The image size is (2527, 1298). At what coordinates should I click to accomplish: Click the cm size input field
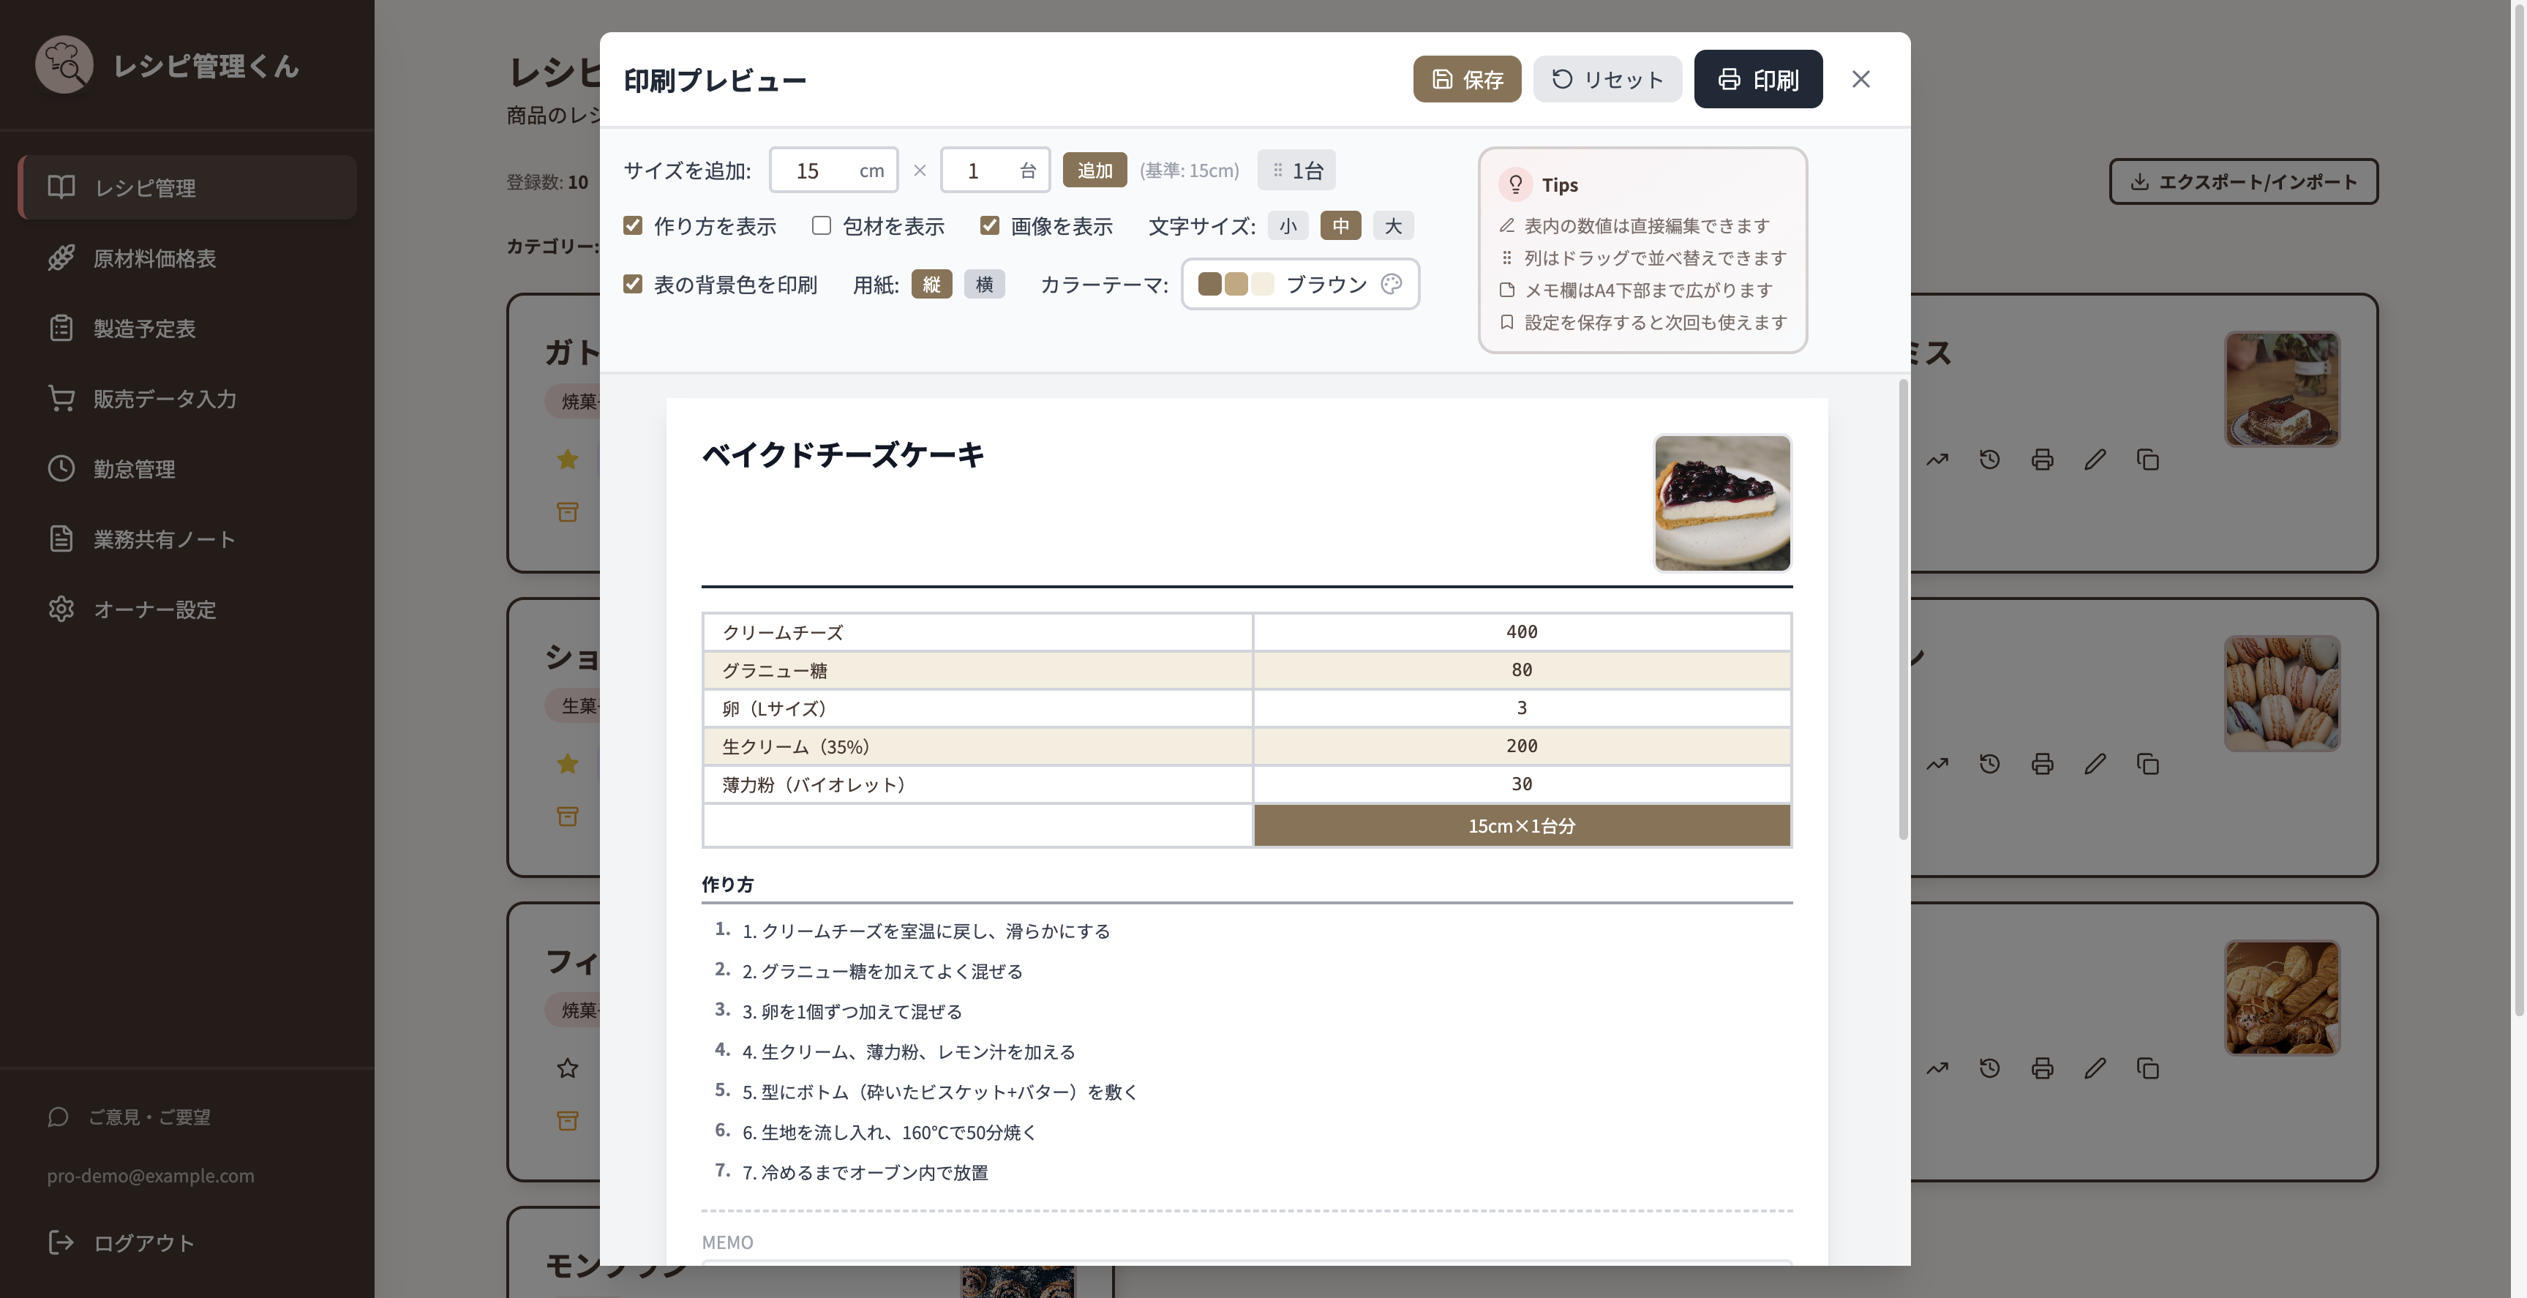click(x=834, y=170)
